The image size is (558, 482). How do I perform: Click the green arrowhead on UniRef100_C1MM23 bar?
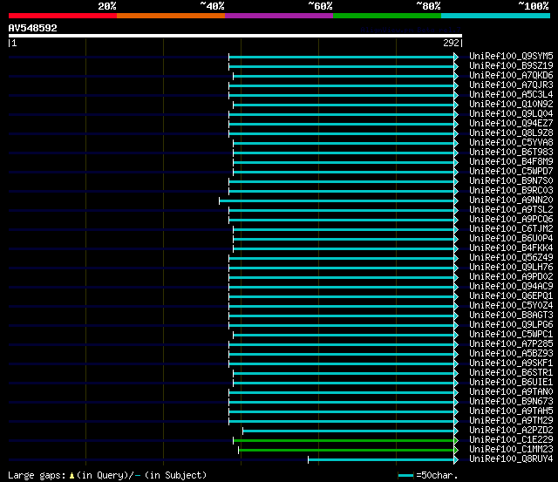pyautogui.click(x=456, y=451)
